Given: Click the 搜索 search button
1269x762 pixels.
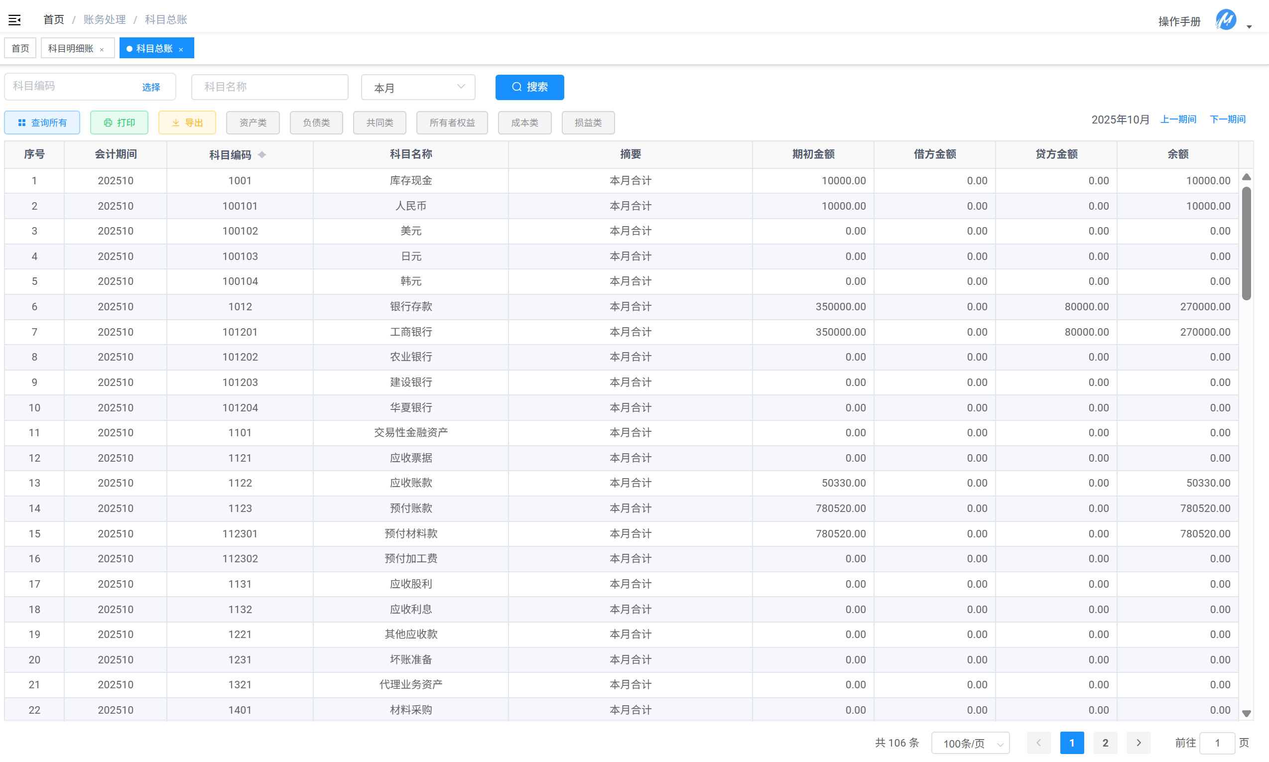Looking at the screenshot, I should click(x=529, y=87).
